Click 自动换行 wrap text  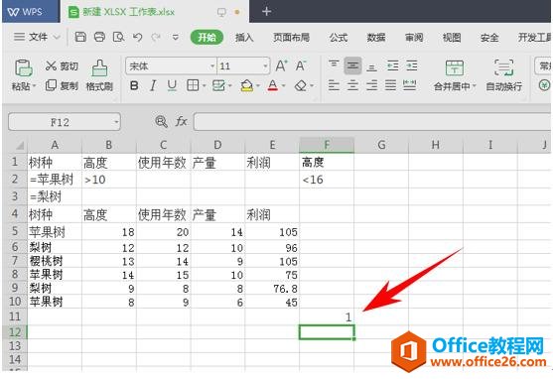coord(503,75)
